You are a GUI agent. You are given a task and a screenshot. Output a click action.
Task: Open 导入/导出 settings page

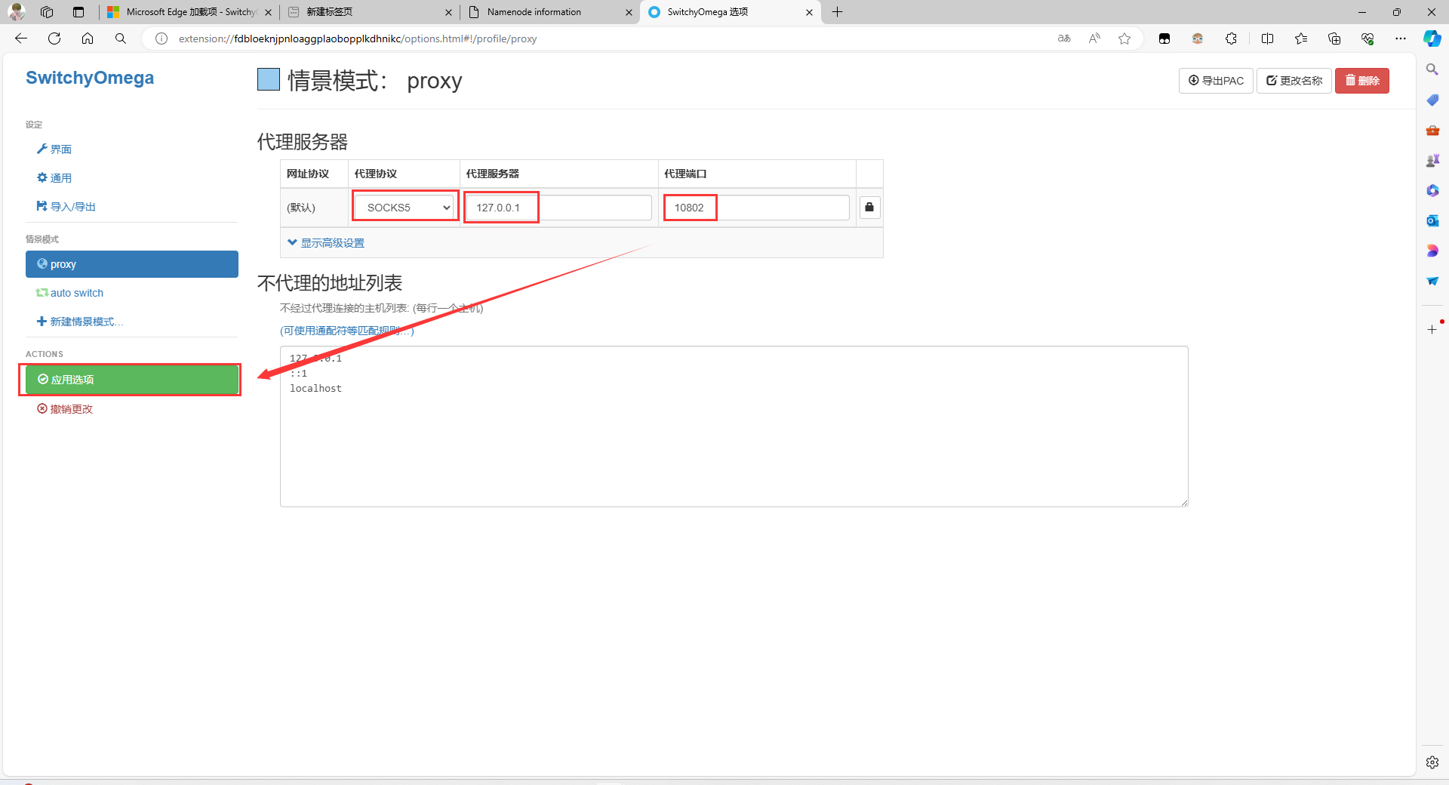(66, 207)
